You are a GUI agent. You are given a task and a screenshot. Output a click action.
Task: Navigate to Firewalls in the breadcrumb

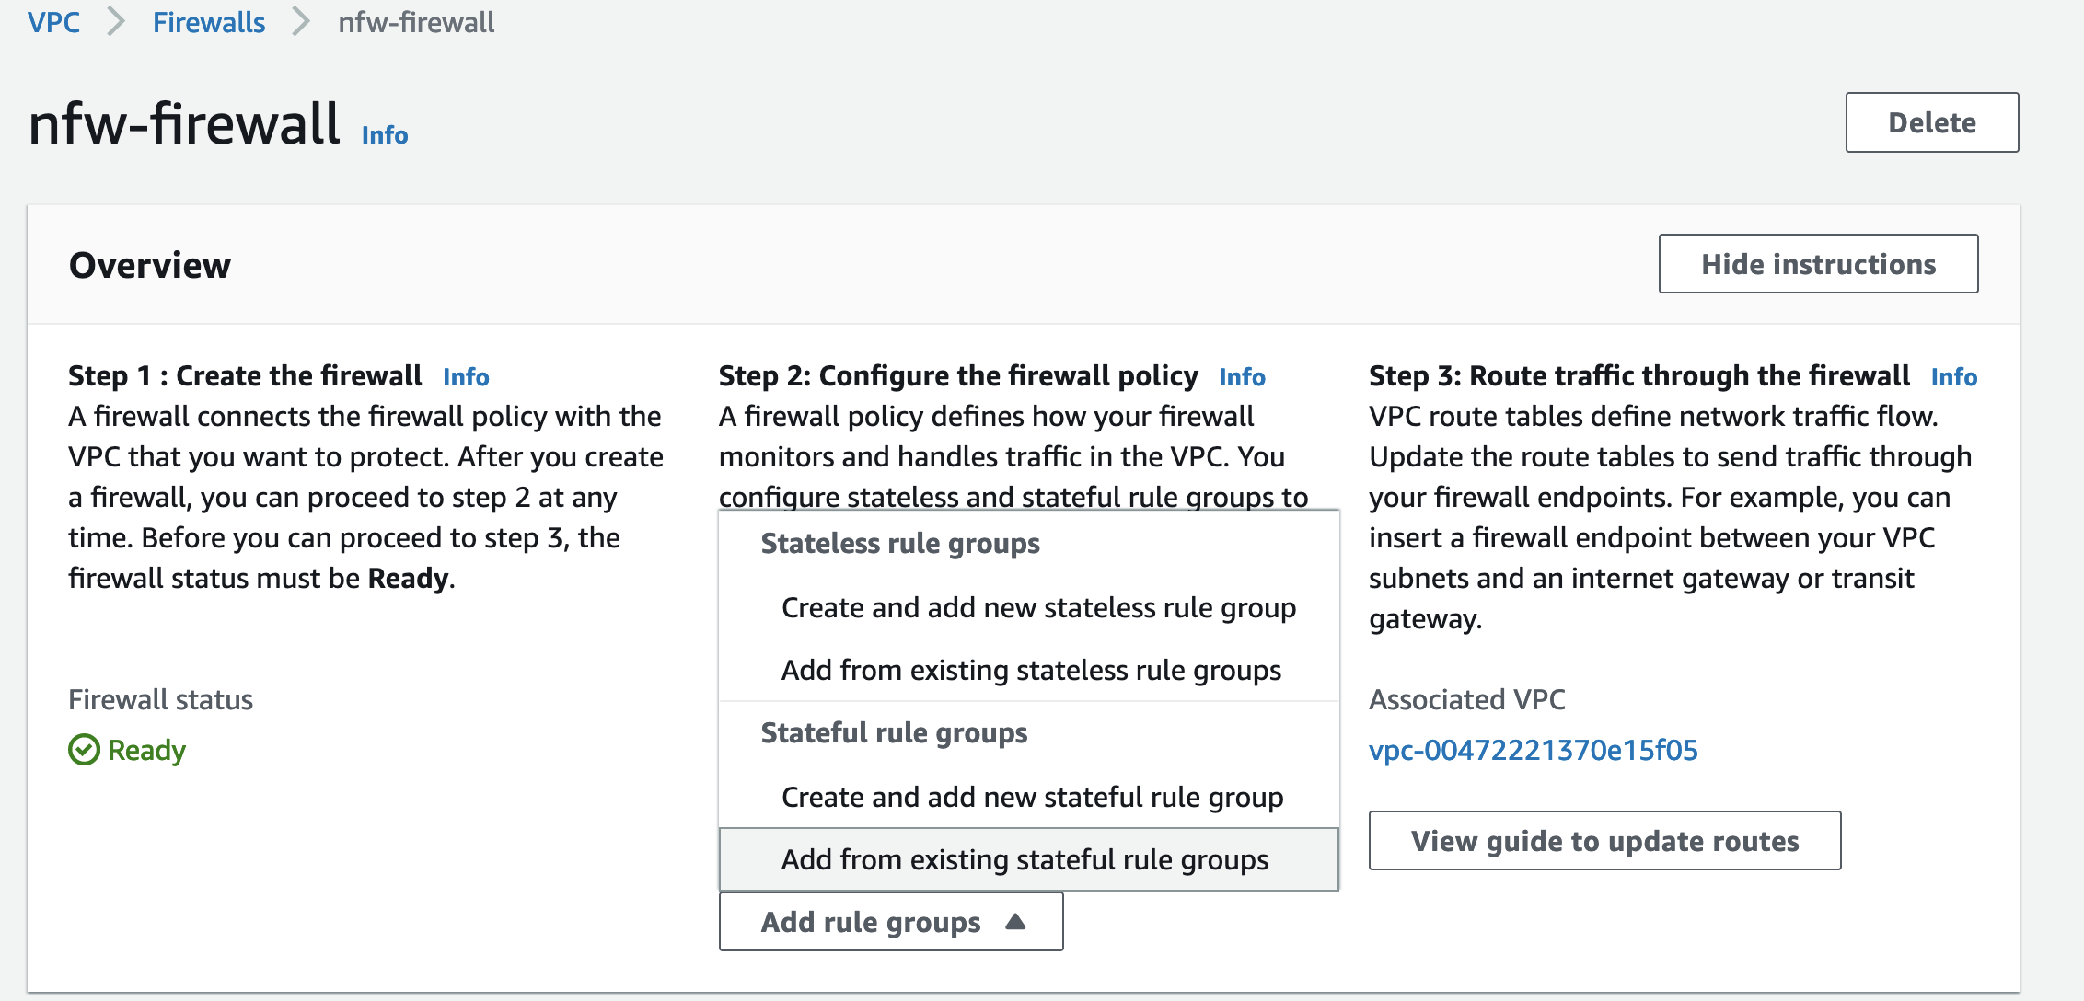(x=208, y=22)
